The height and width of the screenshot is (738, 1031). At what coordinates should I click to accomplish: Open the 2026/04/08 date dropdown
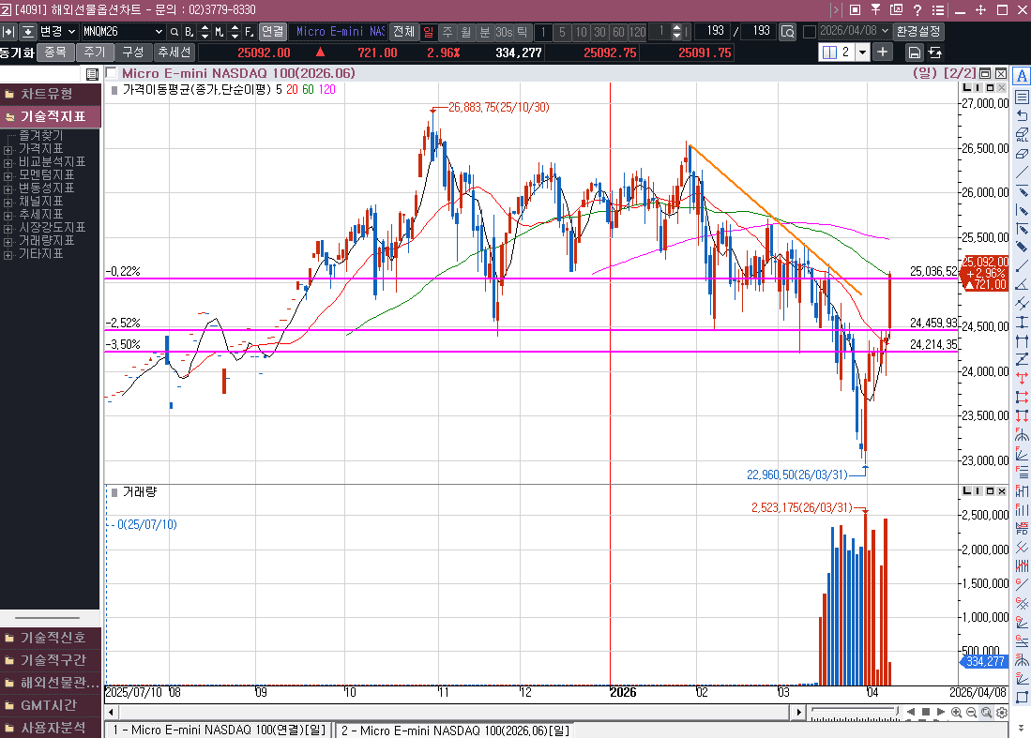pos(884,31)
